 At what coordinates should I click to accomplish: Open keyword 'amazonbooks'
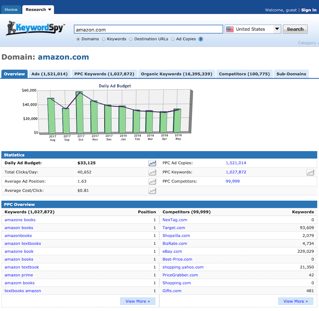click(18, 236)
